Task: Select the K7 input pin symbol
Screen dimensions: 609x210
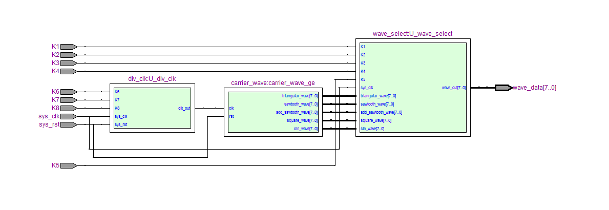Action: click(x=68, y=100)
